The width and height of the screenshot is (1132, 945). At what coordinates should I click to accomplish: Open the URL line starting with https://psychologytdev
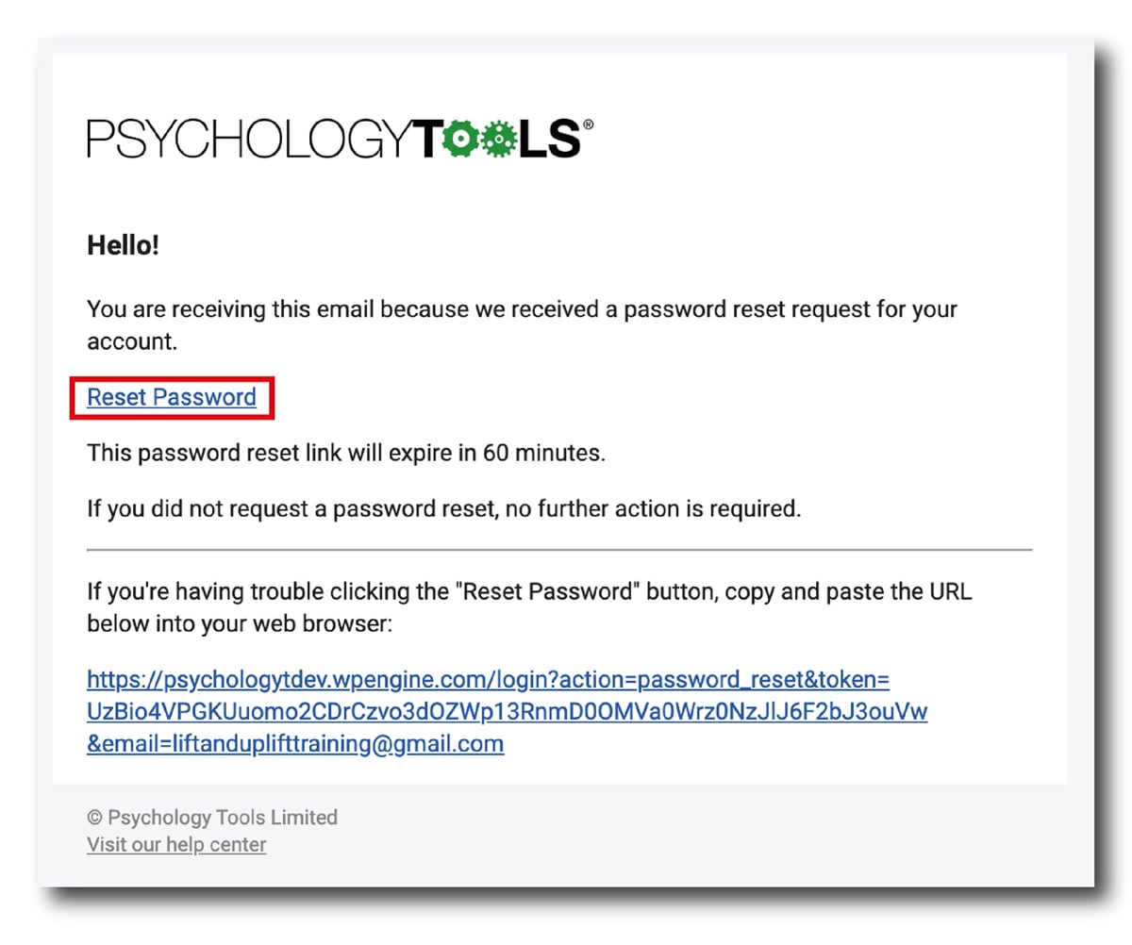coord(489,680)
